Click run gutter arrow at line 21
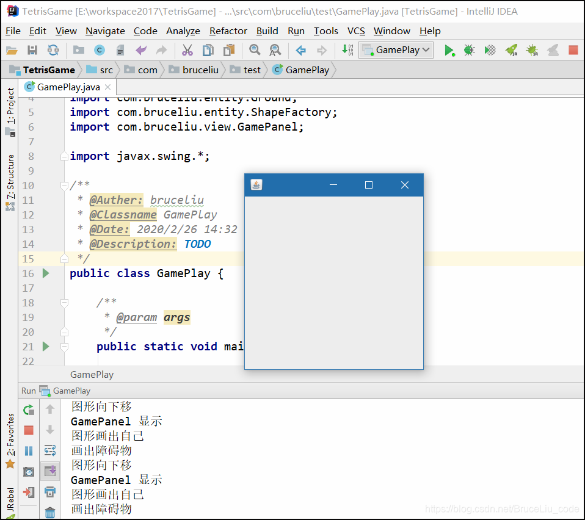The image size is (585, 520). (46, 347)
